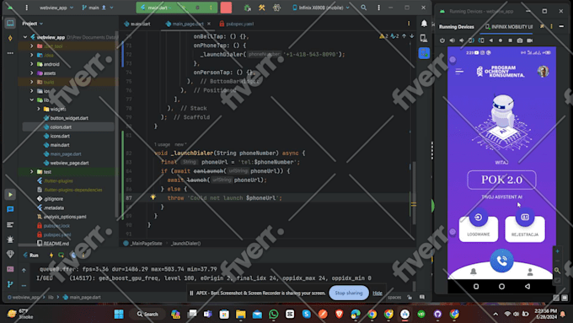
Task: Click the Hide link on sharing bar
Action: tap(378, 293)
